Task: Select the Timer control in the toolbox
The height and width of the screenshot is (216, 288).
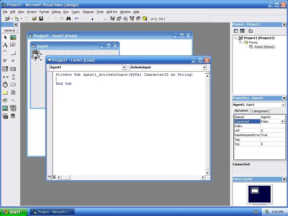Action: (x=5, y=84)
